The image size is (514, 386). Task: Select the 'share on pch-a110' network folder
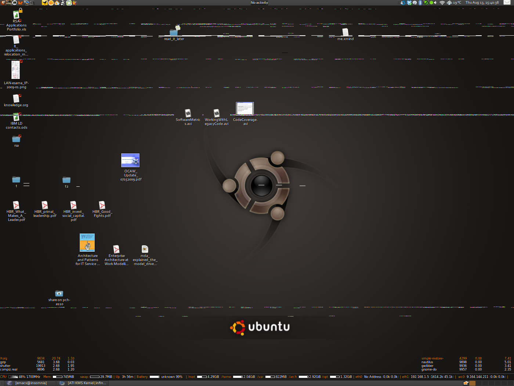tap(59, 293)
